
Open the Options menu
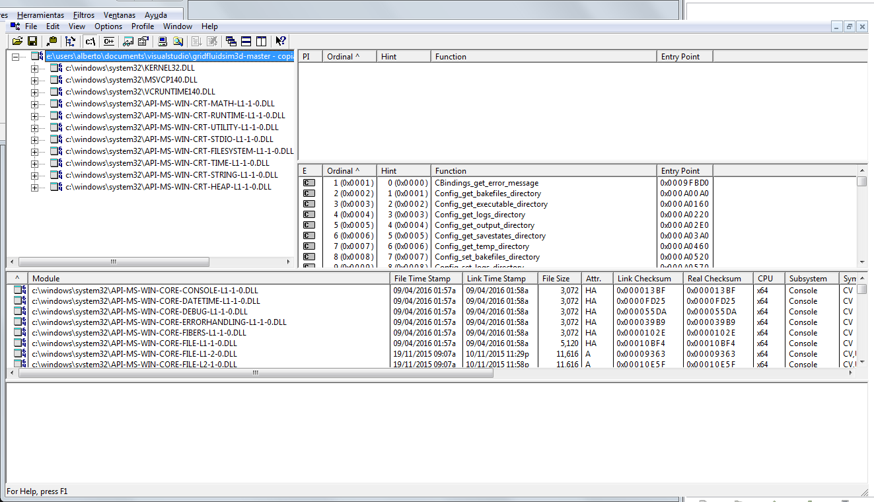tap(108, 26)
